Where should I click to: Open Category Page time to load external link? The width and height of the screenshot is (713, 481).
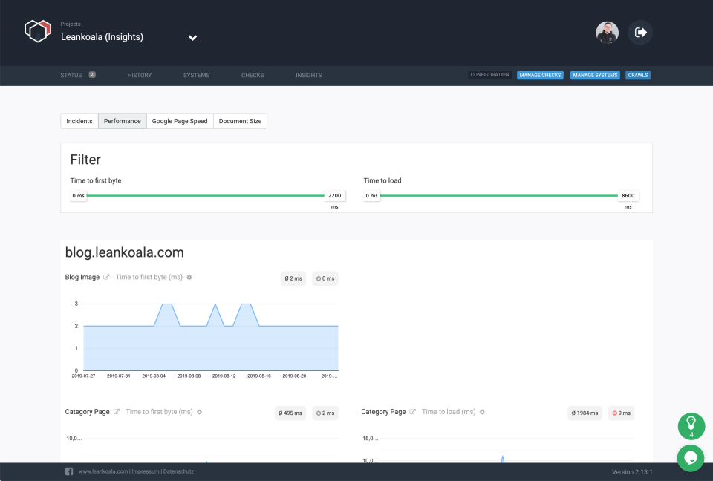(x=412, y=411)
